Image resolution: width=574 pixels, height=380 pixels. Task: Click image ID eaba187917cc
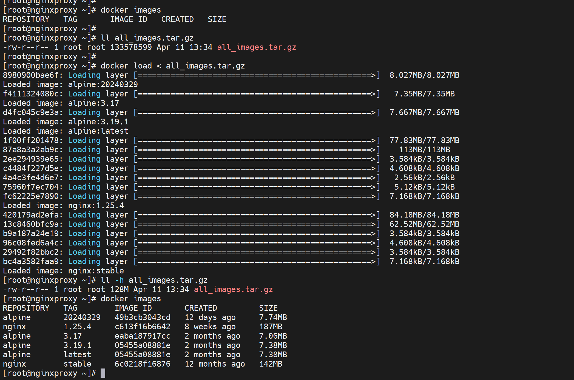click(x=143, y=336)
